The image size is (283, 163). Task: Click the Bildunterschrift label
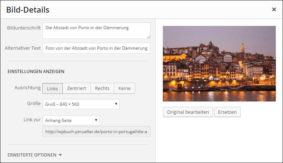(x=24, y=28)
